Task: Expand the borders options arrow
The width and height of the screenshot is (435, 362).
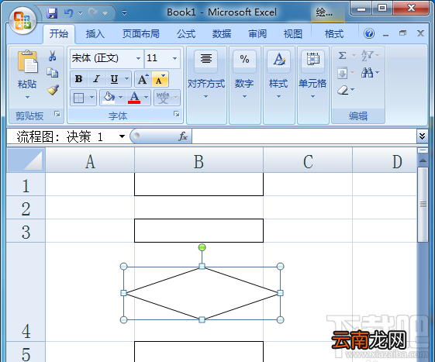Action: [91, 98]
